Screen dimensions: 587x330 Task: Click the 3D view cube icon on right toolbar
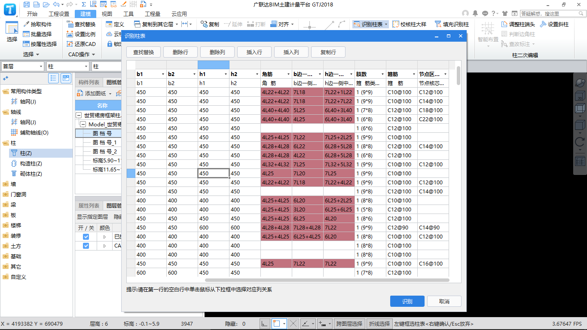coord(580,96)
